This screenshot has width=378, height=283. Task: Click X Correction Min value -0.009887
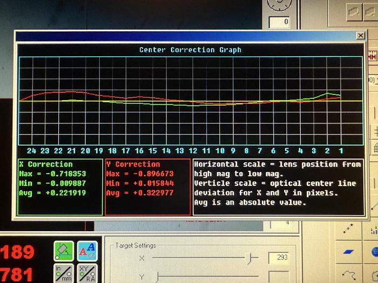66,183
